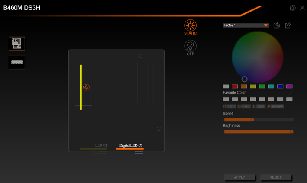
Task: Pick the magenta preset color swatch
Action: pos(289,86)
